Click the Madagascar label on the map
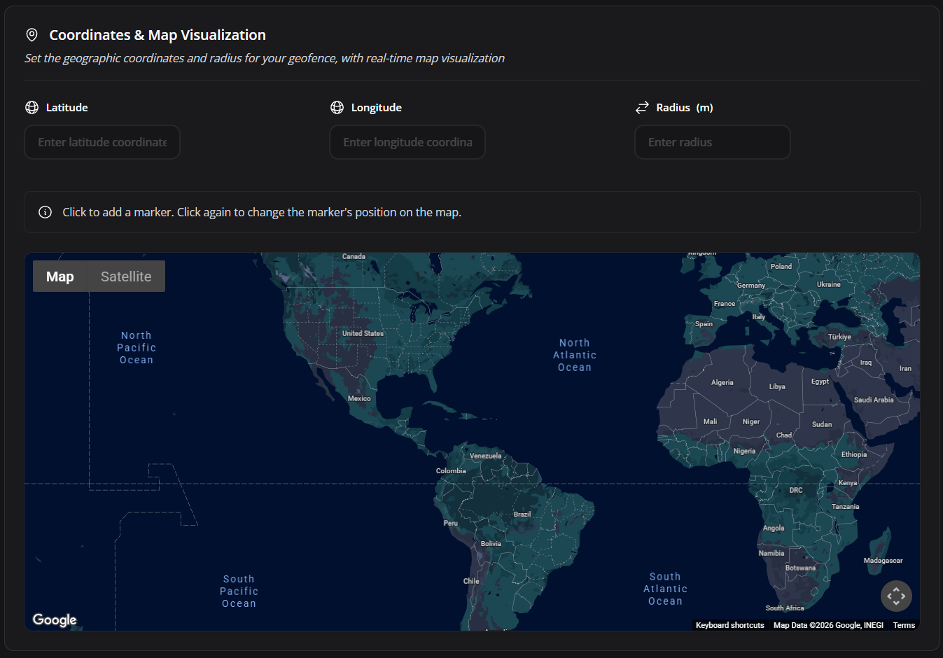Screen dimensions: 943x658 (883, 560)
